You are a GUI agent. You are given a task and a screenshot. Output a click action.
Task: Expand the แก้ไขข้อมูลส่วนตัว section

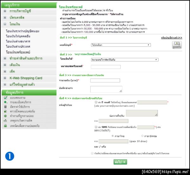(x=5, y=84)
